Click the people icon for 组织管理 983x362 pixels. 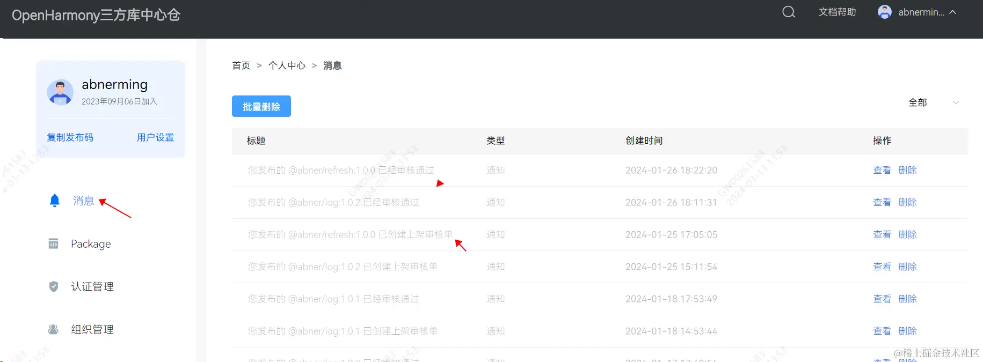coord(53,329)
